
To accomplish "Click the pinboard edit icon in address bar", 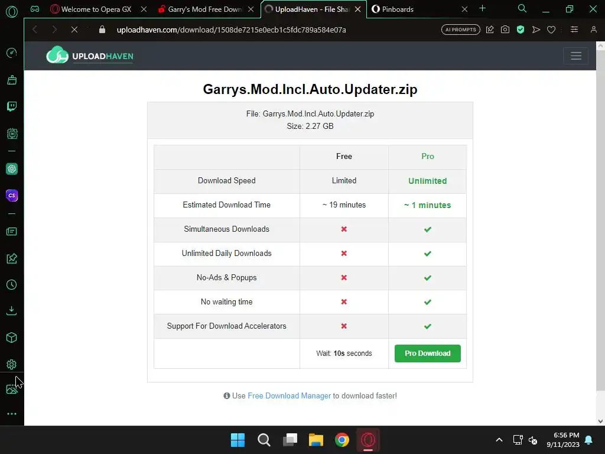I will tap(490, 30).
